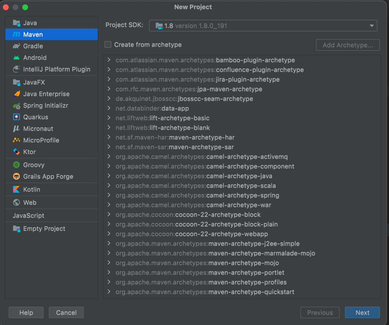Open Help for New Project

click(x=26, y=313)
